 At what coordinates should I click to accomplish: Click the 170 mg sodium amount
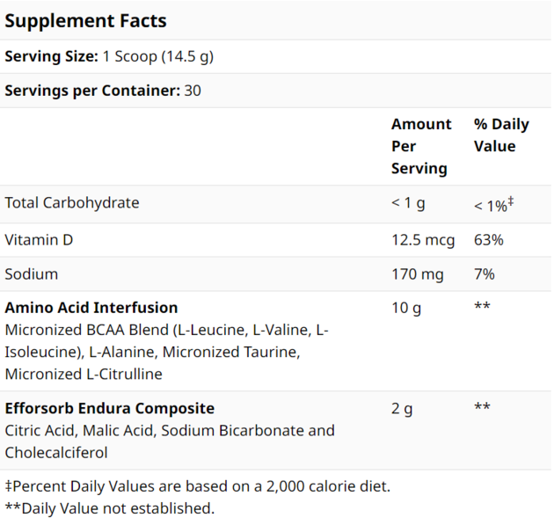pos(418,275)
